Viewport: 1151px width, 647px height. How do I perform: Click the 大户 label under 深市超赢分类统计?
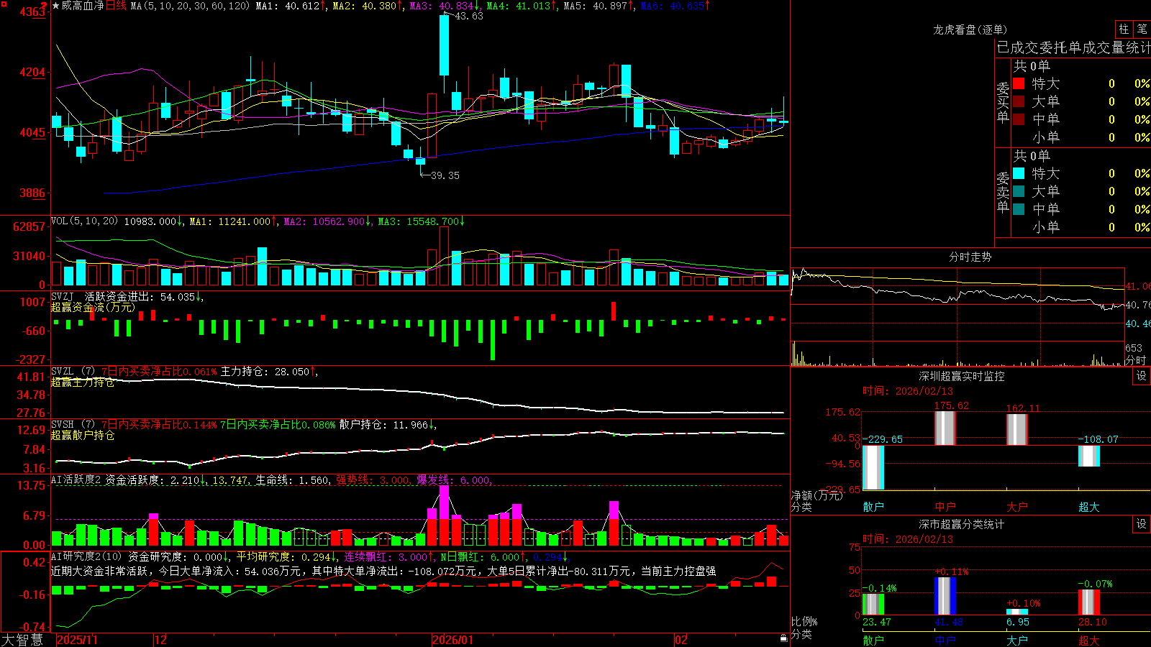pos(1017,640)
